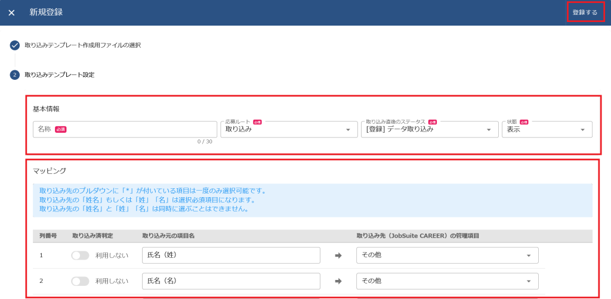The image size is (611, 299).
Task: Click the 登録する button
Action: tap(584, 13)
